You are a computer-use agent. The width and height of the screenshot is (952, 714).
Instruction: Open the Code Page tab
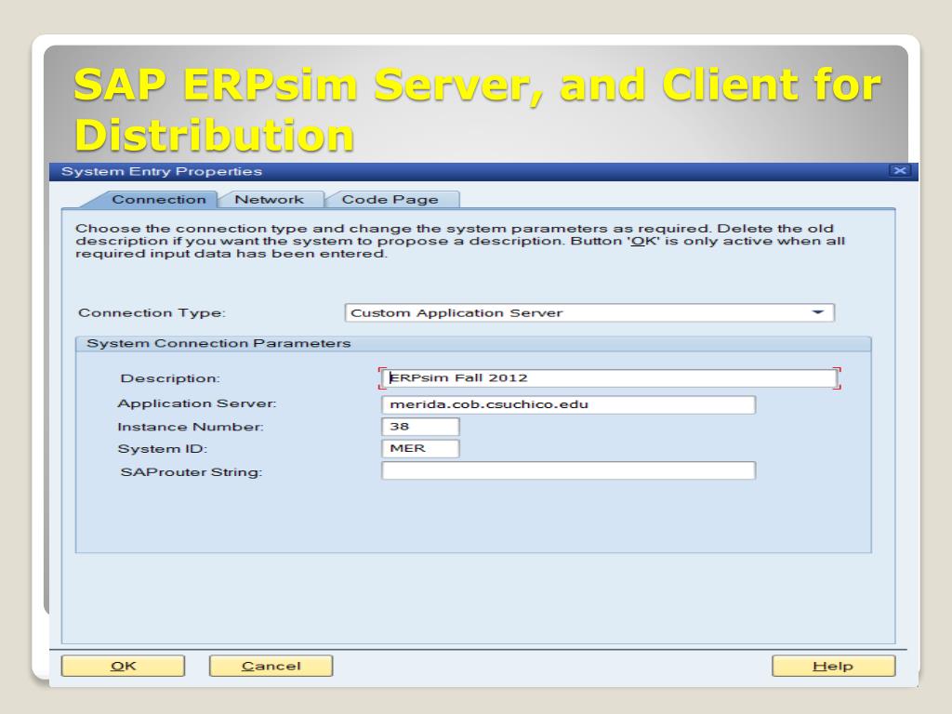pos(390,200)
